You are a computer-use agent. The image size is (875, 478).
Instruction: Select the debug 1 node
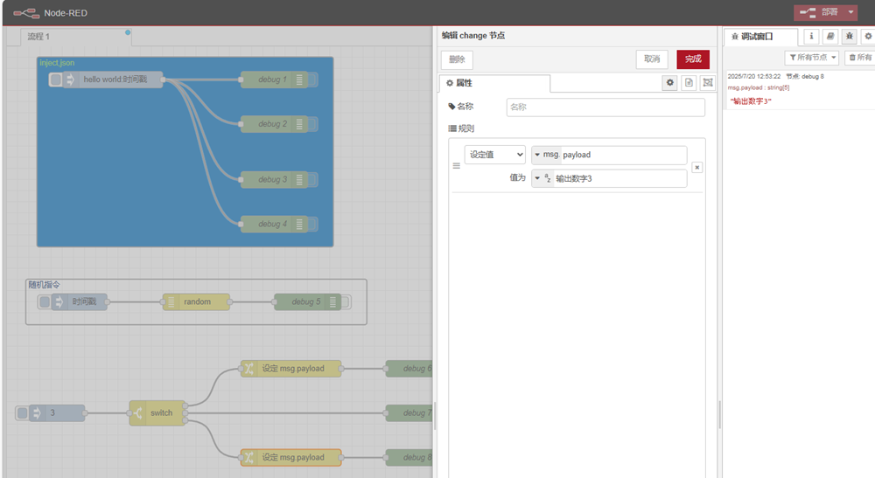272,80
